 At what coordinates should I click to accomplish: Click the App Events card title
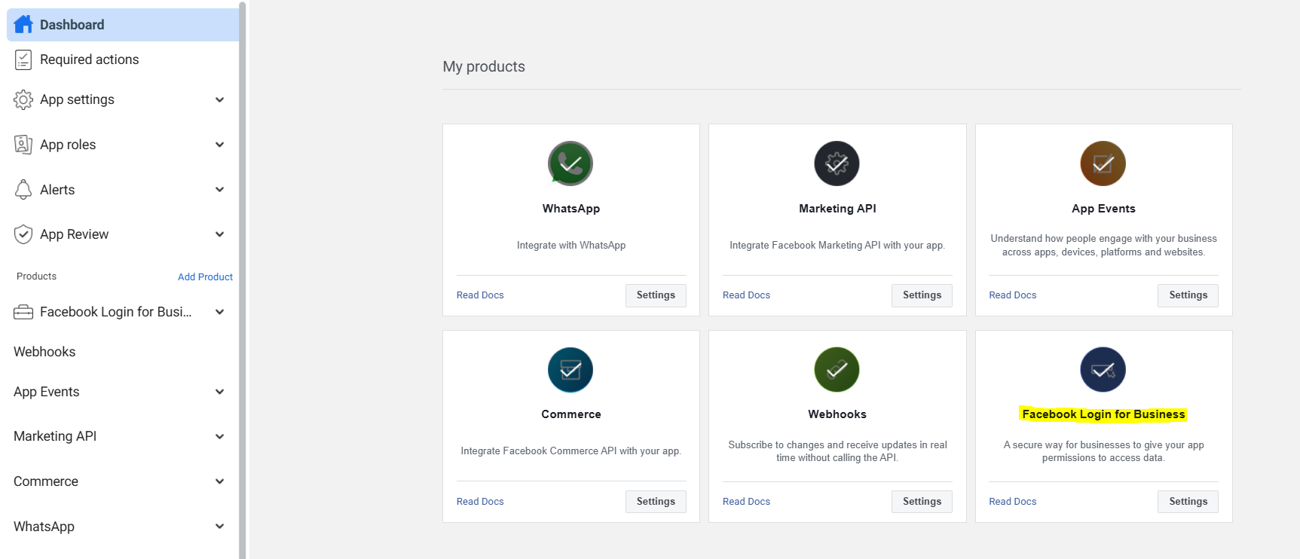pos(1103,209)
